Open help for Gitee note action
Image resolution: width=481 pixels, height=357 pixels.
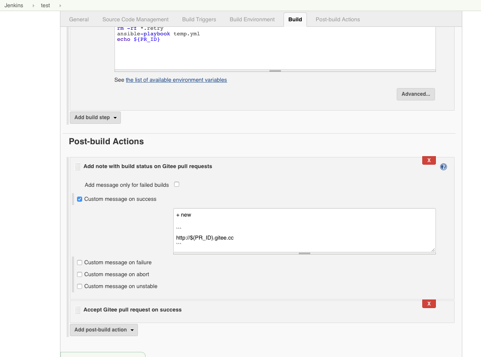point(443,167)
